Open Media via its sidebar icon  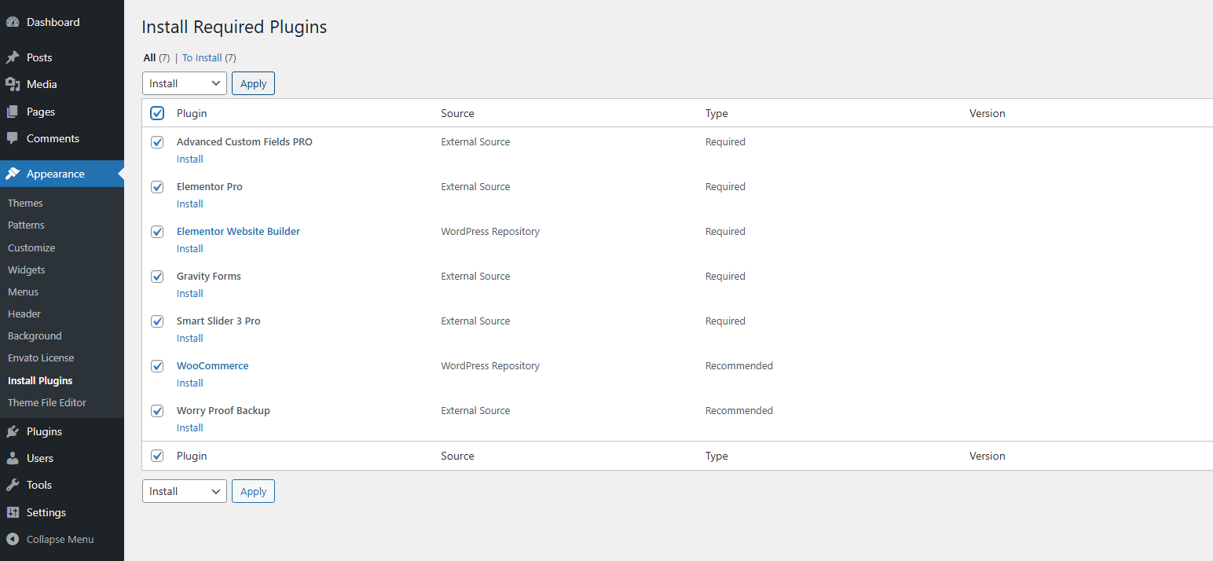point(13,84)
